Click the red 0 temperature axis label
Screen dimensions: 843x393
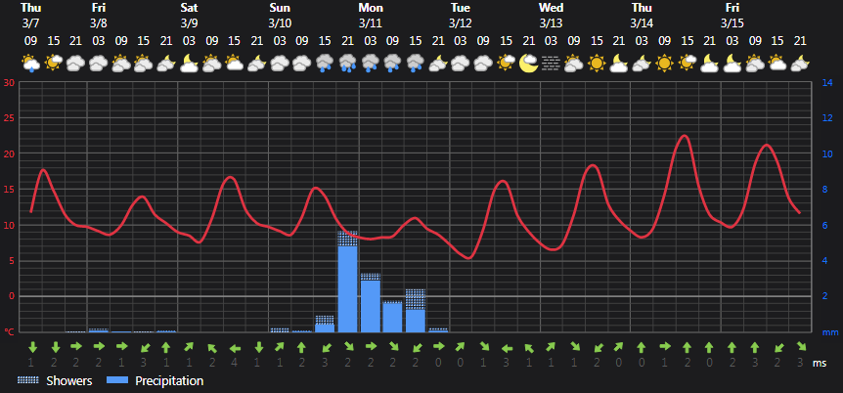coord(10,296)
